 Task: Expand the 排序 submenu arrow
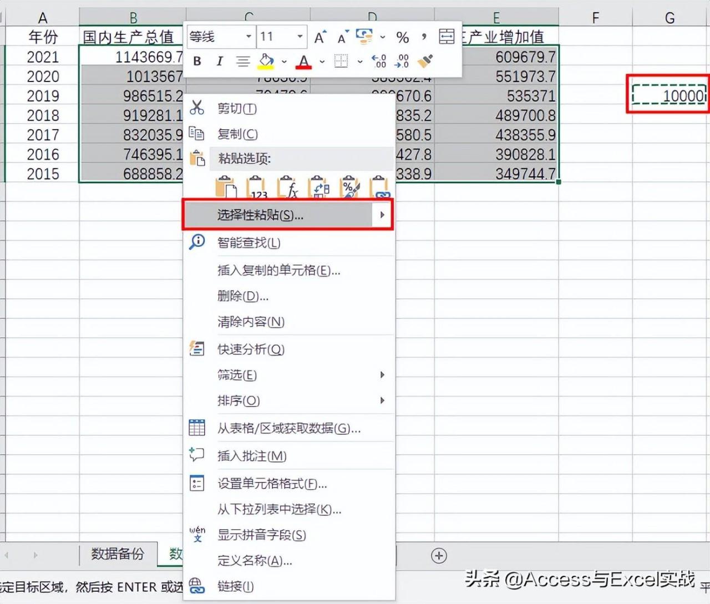click(382, 400)
